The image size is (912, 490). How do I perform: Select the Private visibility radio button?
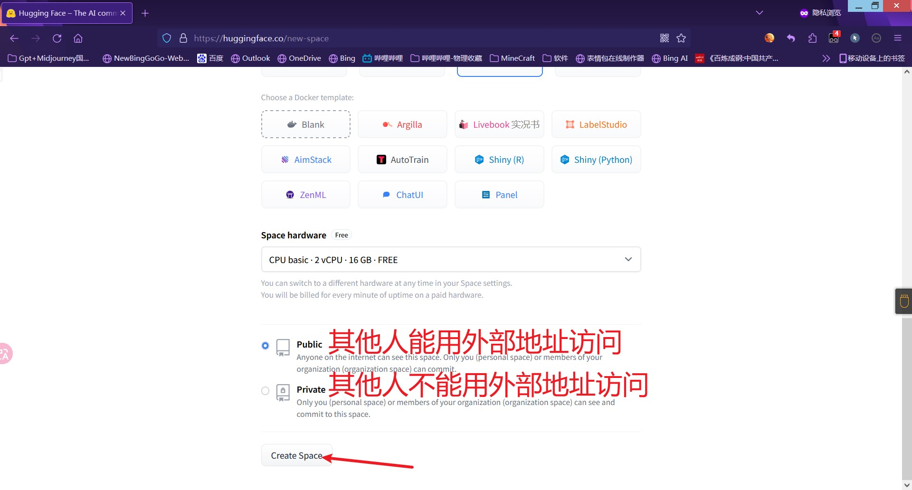[266, 391]
